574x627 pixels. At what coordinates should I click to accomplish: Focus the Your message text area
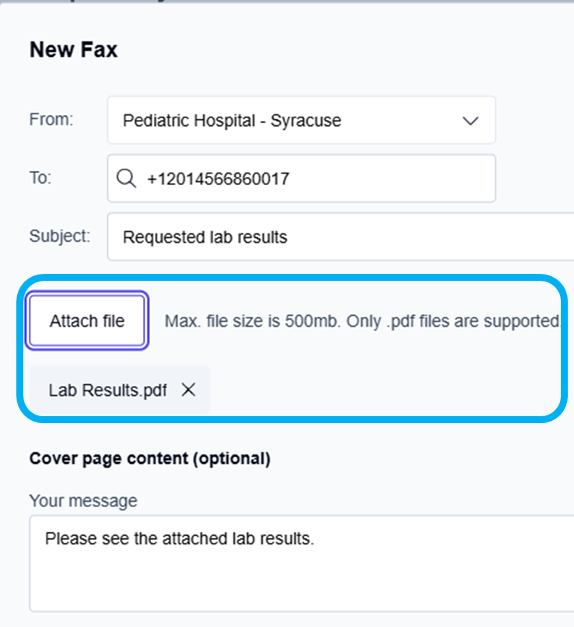(x=302, y=563)
